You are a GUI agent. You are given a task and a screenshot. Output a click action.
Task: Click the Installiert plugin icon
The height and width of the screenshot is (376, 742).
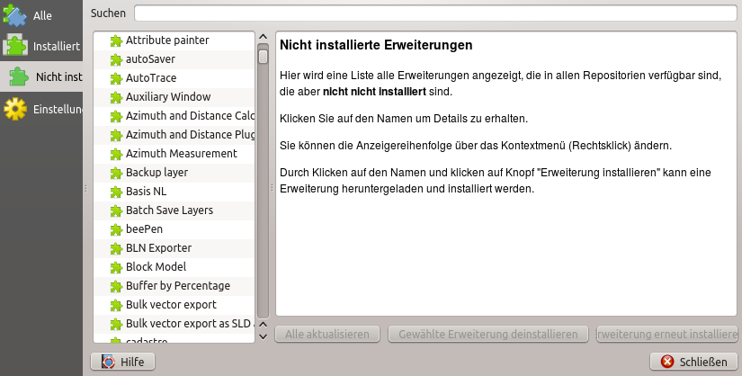[x=15, y=46]
